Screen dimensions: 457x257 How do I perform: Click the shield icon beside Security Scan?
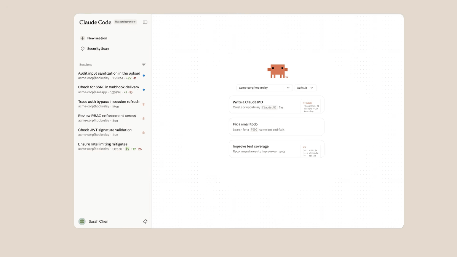point(83,49)
